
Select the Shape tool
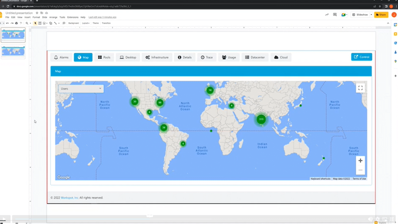tap(50, 23)
